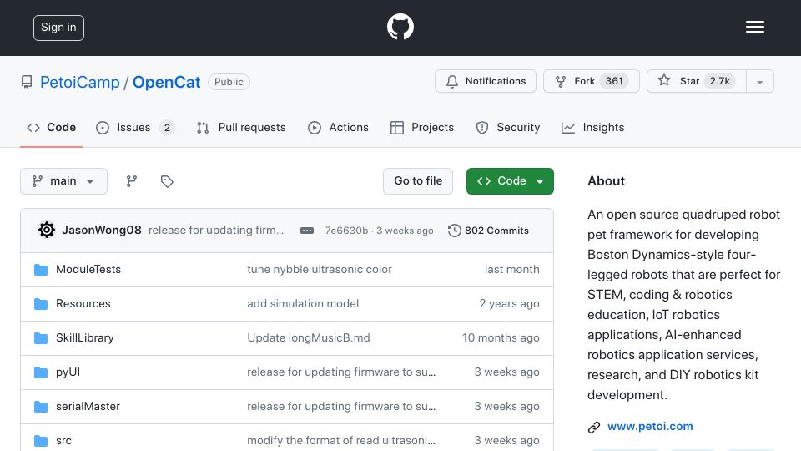Screen dimensions: 801x451
Task: Expand the star lists dropdown arrow
Action: coord(760,82)
